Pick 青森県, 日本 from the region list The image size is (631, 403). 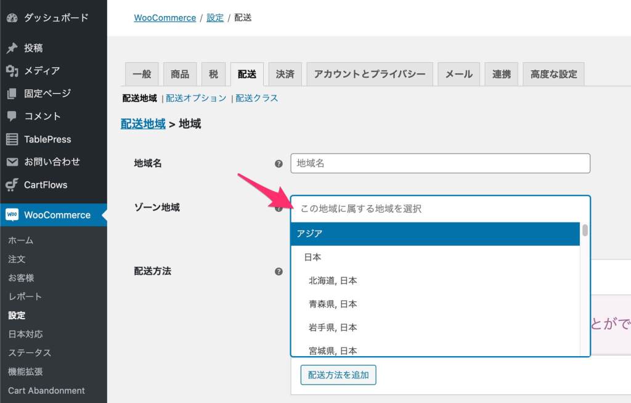click(x=333, y=304)
